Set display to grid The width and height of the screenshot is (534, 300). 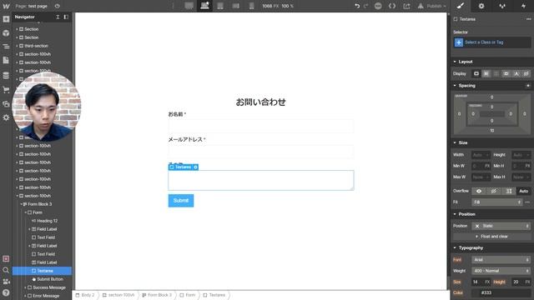[x=496, y=73]
